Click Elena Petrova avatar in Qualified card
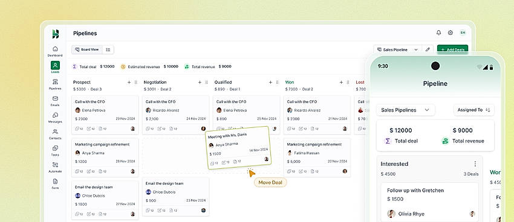 [x=219, y=110]
